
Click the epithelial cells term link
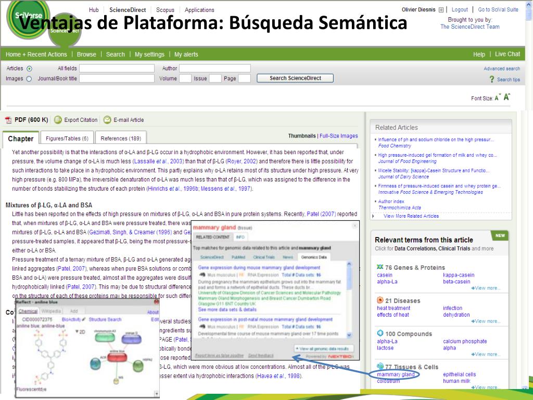pyautogui.click(x=459, y=374)
